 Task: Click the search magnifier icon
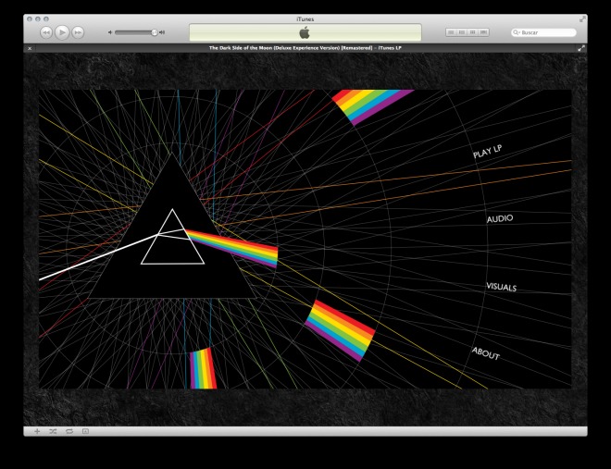click(516, 32)
